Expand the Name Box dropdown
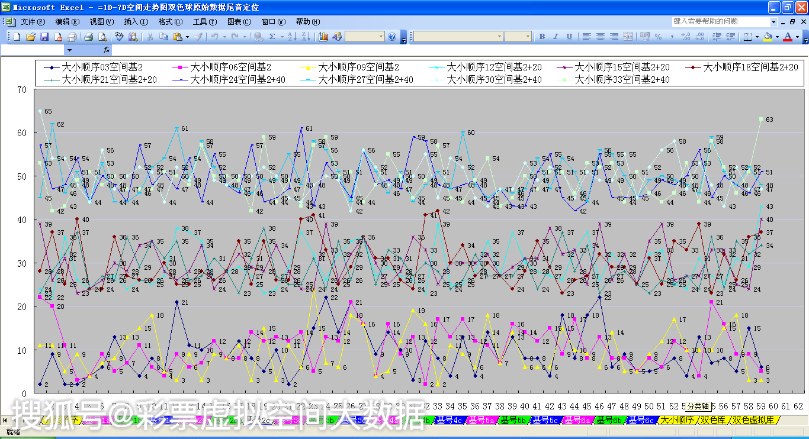The height and width of the screenshot is (439, 809). click(x=69, y=50)
